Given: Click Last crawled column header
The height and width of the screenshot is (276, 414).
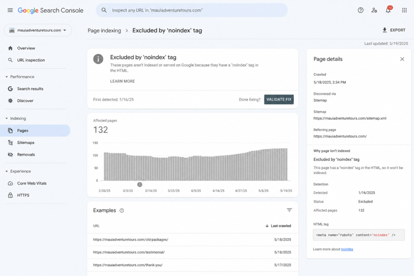Looking at the screenshot, I should [281, 226].
